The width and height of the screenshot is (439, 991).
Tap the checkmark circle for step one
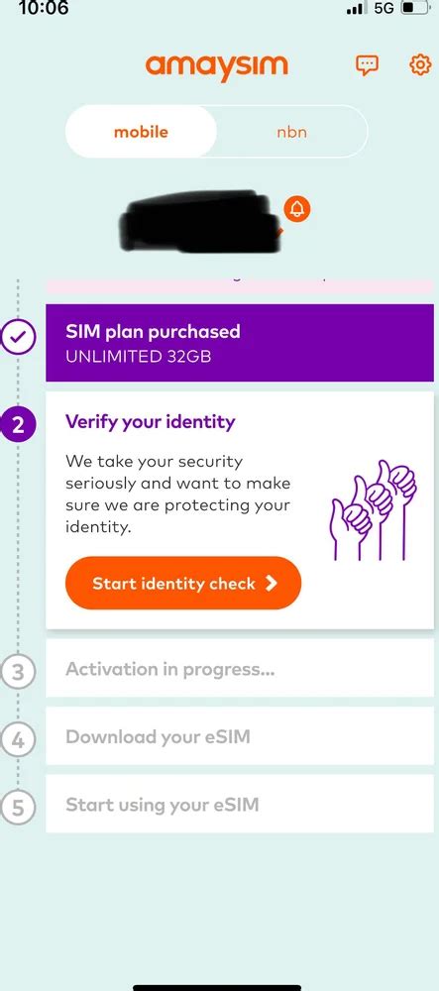click(x=18, y=338)
